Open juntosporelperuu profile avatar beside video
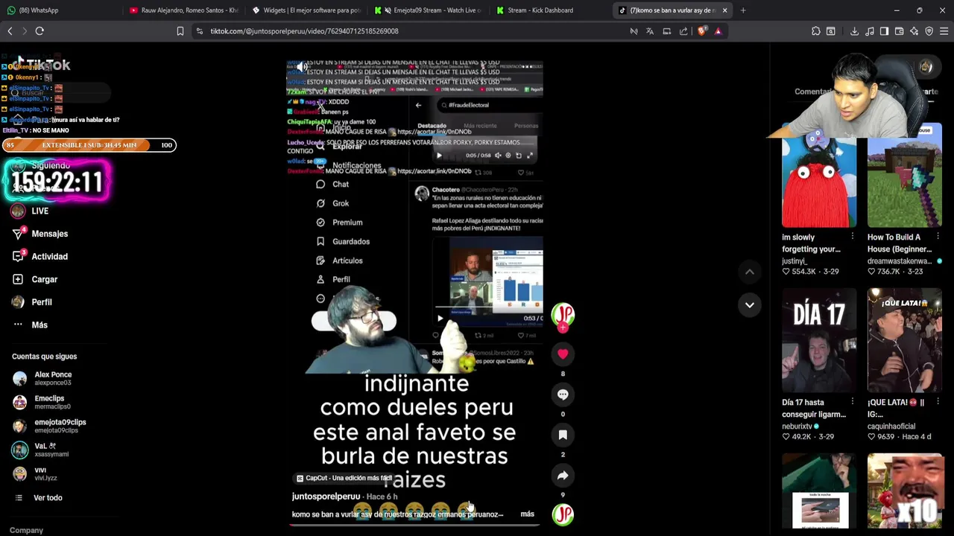 (563, 315)
